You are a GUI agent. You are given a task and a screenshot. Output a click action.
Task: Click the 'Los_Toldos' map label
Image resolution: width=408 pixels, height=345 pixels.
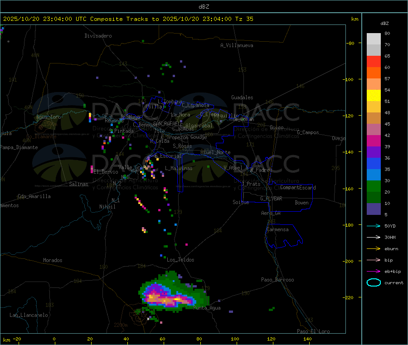(180, 260)
